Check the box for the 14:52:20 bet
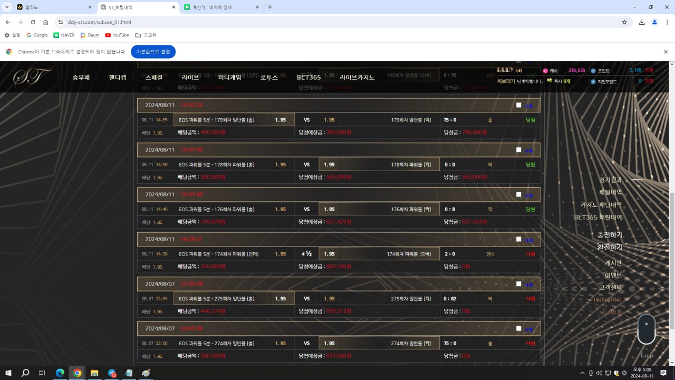Screen dimensions: 675x380 click(x=518, y=105)
